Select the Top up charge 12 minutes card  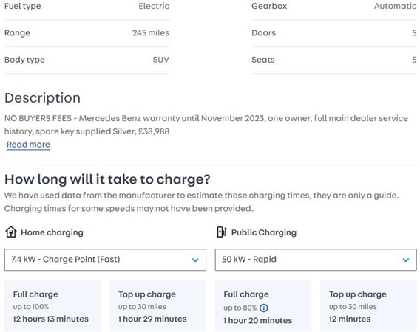click(x=368, y=305)
